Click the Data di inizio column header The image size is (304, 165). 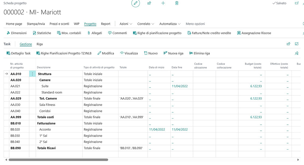point(157,67)
